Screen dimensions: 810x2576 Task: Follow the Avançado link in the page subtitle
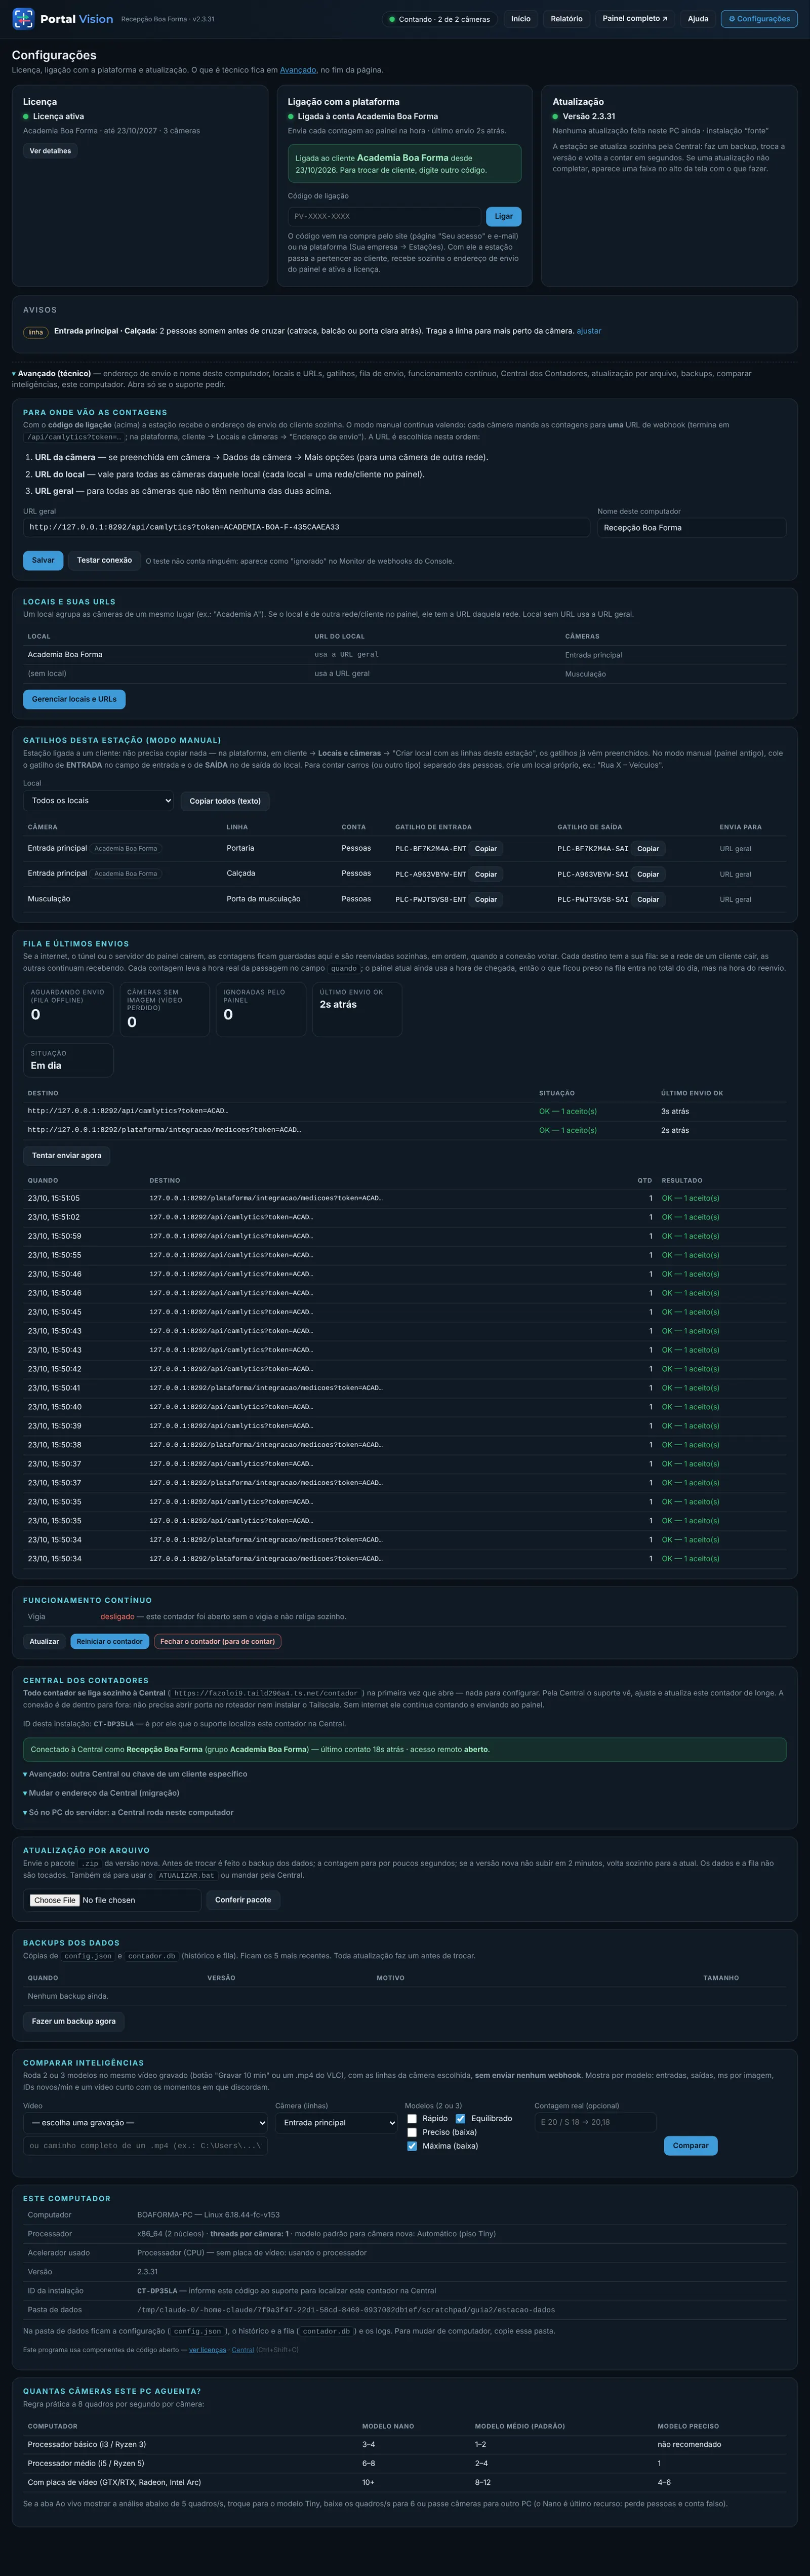pyautogui.click(x=298, y=70)
